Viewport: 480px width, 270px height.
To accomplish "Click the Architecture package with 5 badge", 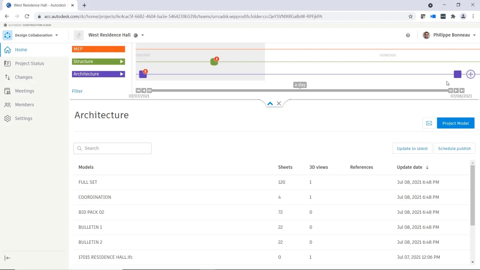I will [143, 74].
